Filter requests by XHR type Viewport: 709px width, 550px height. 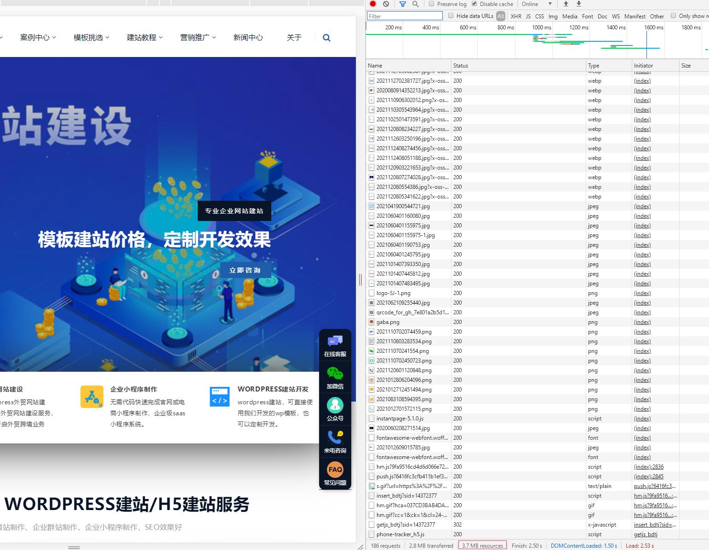pyautogui.click(x=516, y=16)
